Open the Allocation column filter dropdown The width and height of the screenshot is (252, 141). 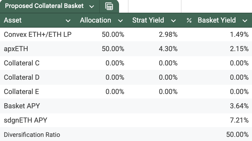120,21
